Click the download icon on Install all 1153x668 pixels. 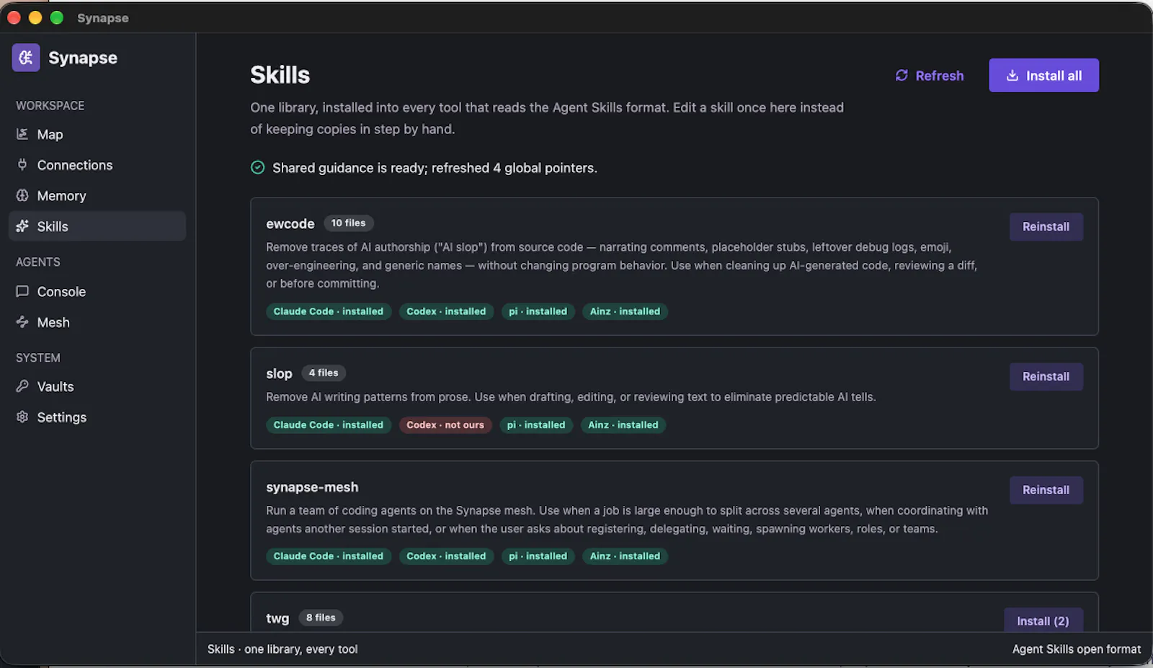(x=1012, y=76)
